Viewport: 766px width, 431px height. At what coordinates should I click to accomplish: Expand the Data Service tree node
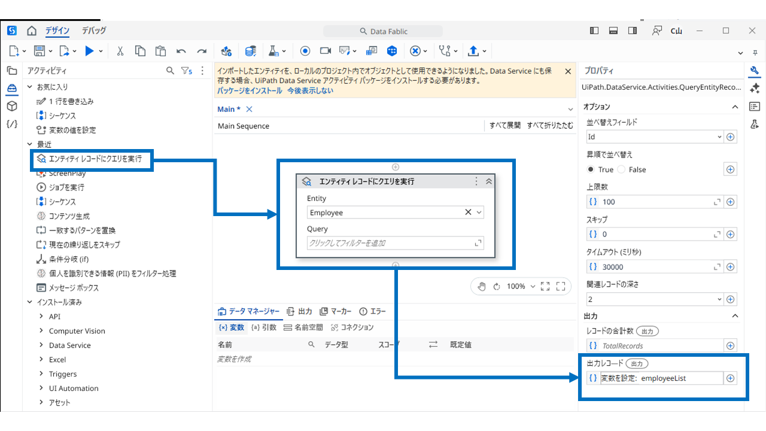[41, 345]
